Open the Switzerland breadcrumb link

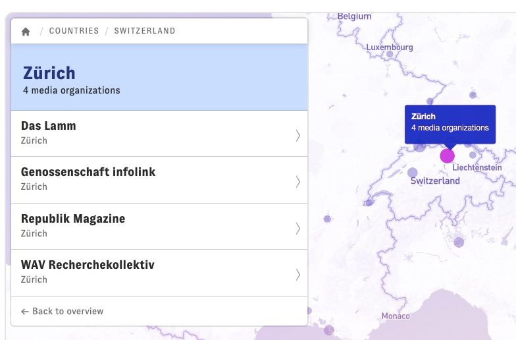145,31
